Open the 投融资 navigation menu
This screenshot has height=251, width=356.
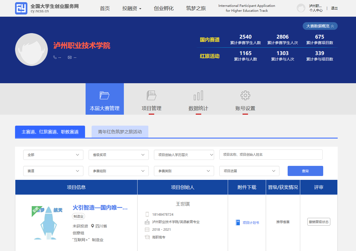[132, 8]
